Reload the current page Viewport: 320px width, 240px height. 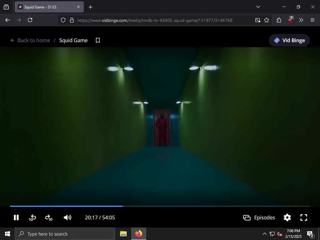pyautogui.click(x=30, y=20)
